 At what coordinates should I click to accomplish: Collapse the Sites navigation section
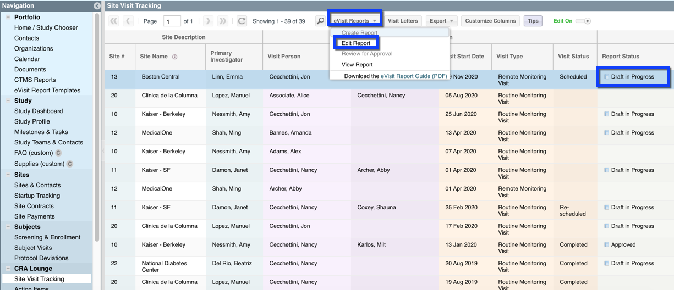8,175
